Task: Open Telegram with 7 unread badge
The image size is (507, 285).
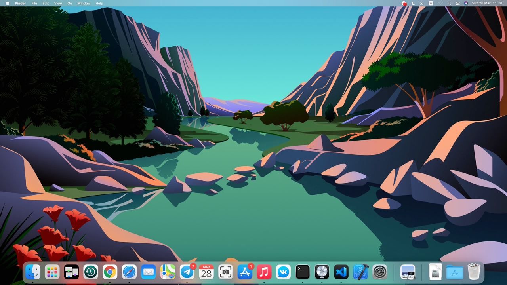Action: click(187, 272)
